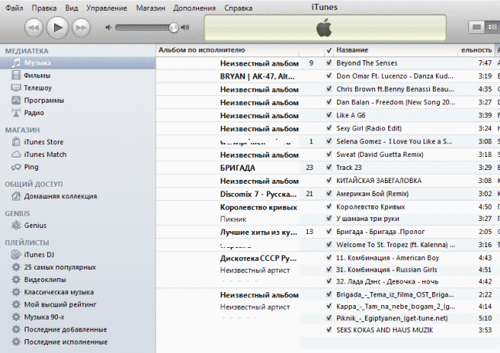Viewport: 500px width, 353px height.
Task: Uncheck the Like A G6 track
Action: tap(329, 115)
